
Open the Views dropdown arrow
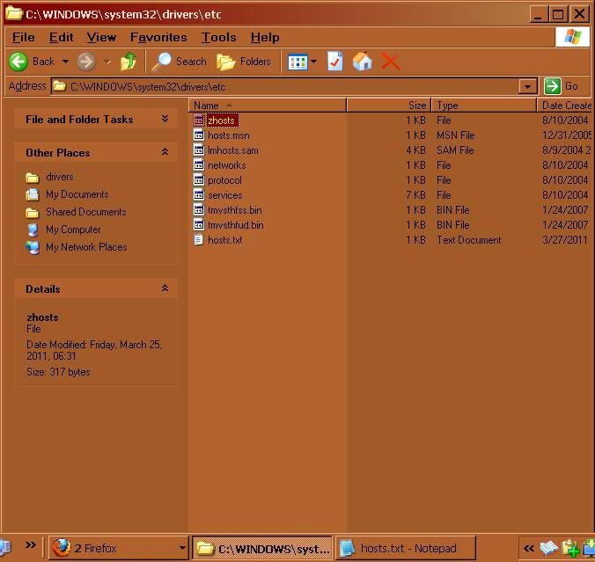pyautogui.click(x=314, y=62)
